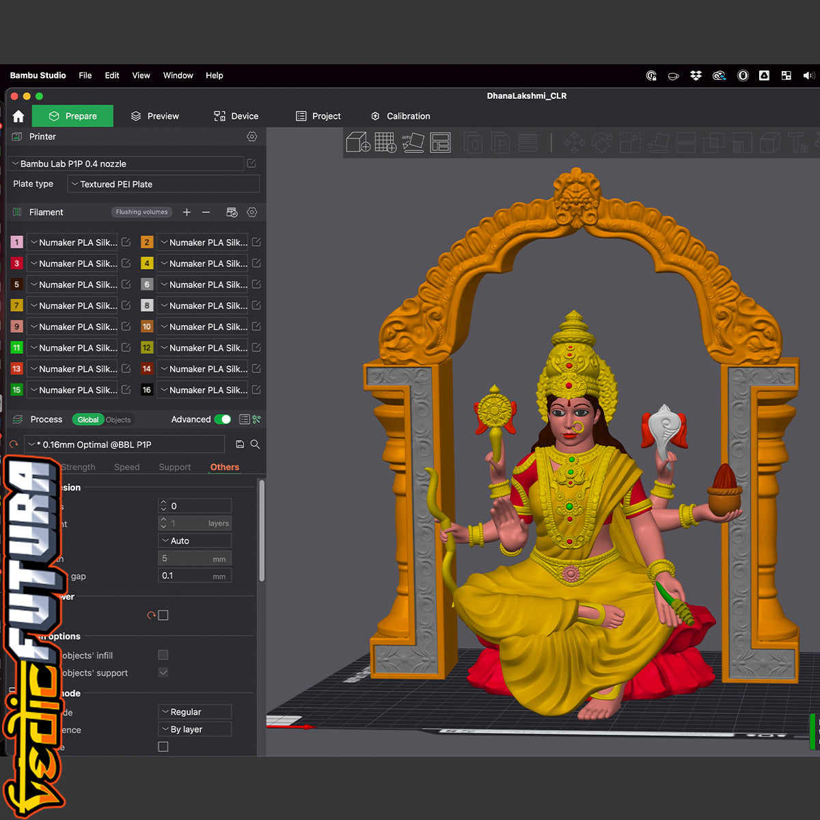This screenshot has height=820, width=820.
Task: Check the Prime tower checkbox
Action: pyautogui.click(x=163, y=615)
